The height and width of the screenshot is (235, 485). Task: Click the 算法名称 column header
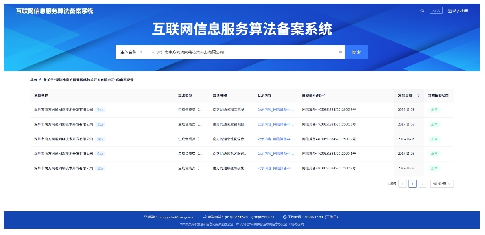pyautogui.click(x=220, y=95)
